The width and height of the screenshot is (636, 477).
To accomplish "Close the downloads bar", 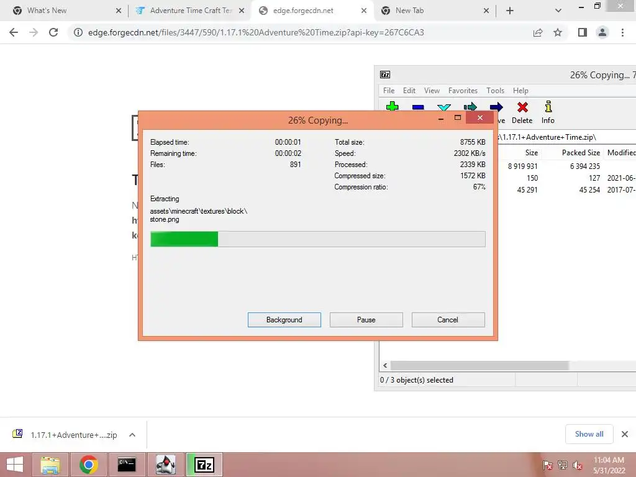I will tap(625, 434).
